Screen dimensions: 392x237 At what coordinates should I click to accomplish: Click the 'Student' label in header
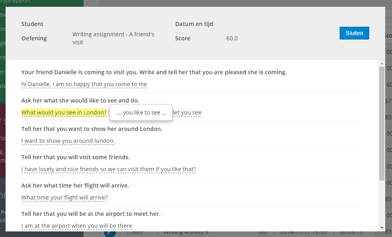pyautogui.click(x=32, y=24)
